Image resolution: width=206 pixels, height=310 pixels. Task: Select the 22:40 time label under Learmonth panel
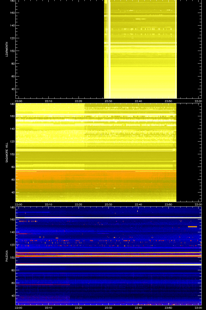pyautogui.click(x=139, y=101)
